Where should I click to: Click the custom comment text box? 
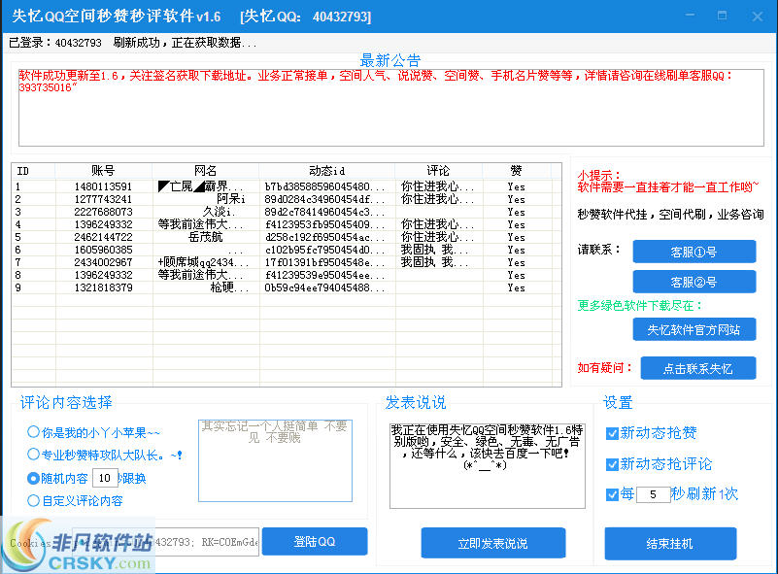tap(276, 461)
